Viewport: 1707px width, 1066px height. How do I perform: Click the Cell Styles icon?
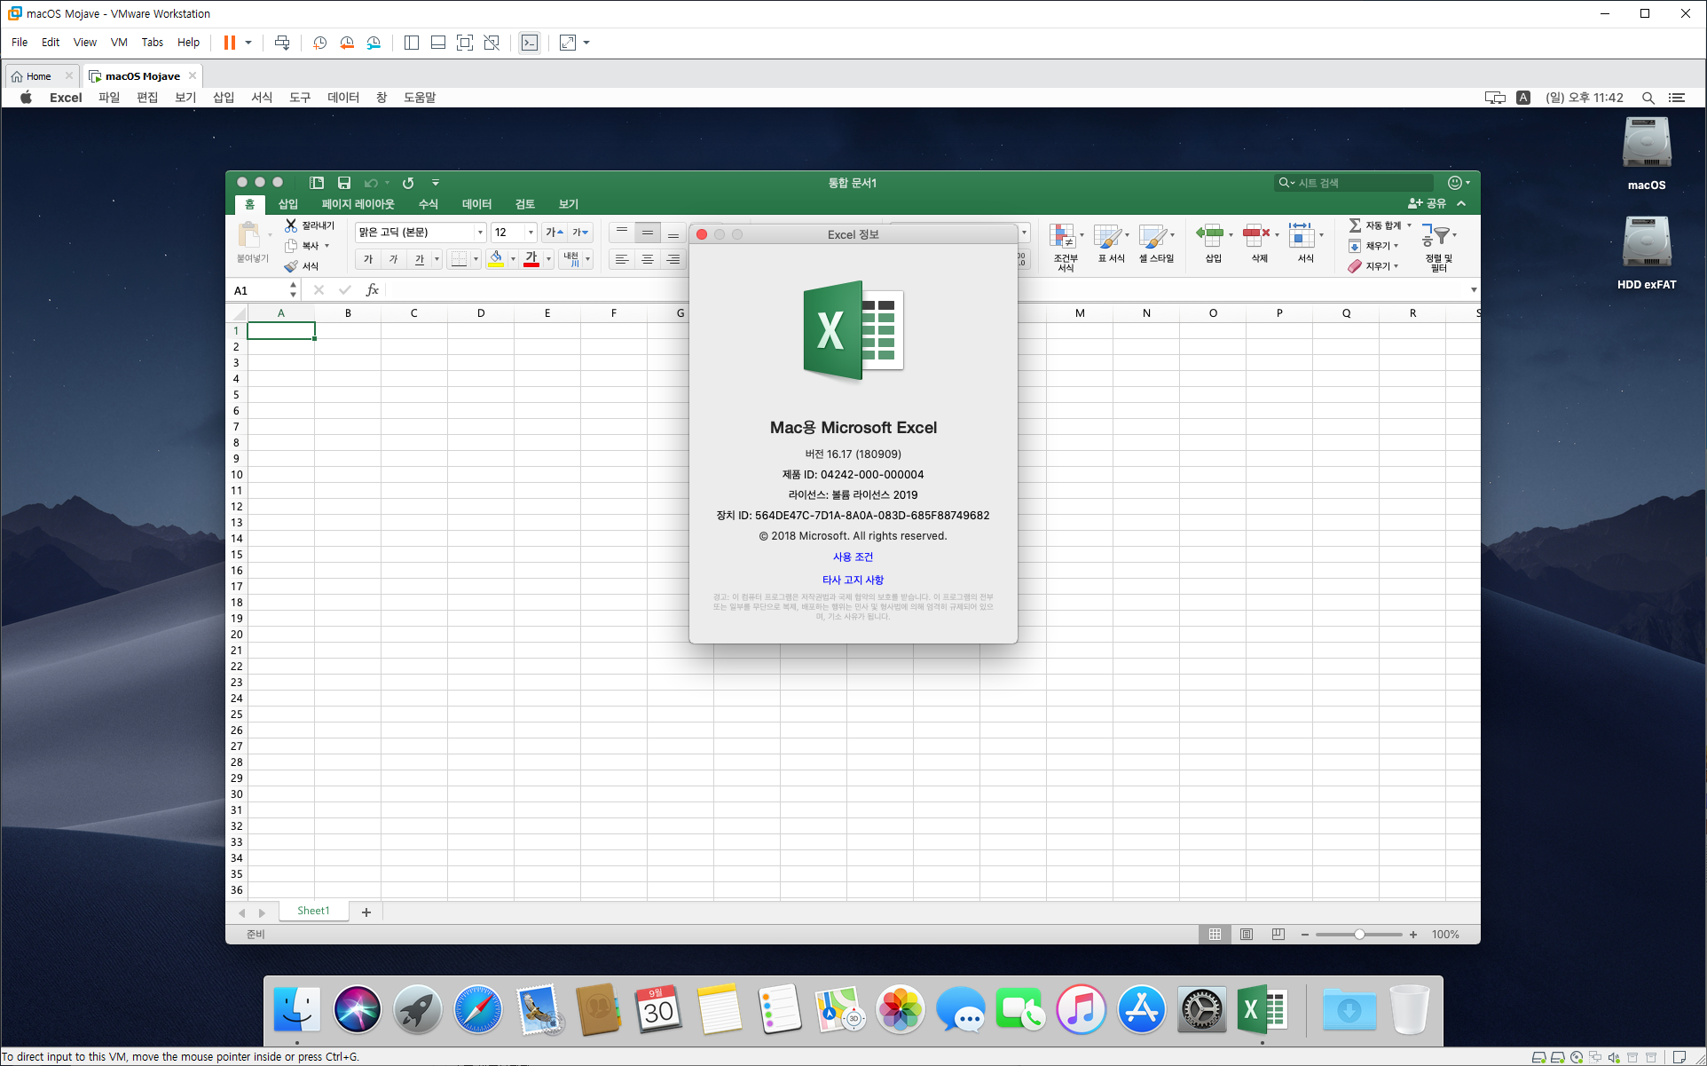(1152, 236)
